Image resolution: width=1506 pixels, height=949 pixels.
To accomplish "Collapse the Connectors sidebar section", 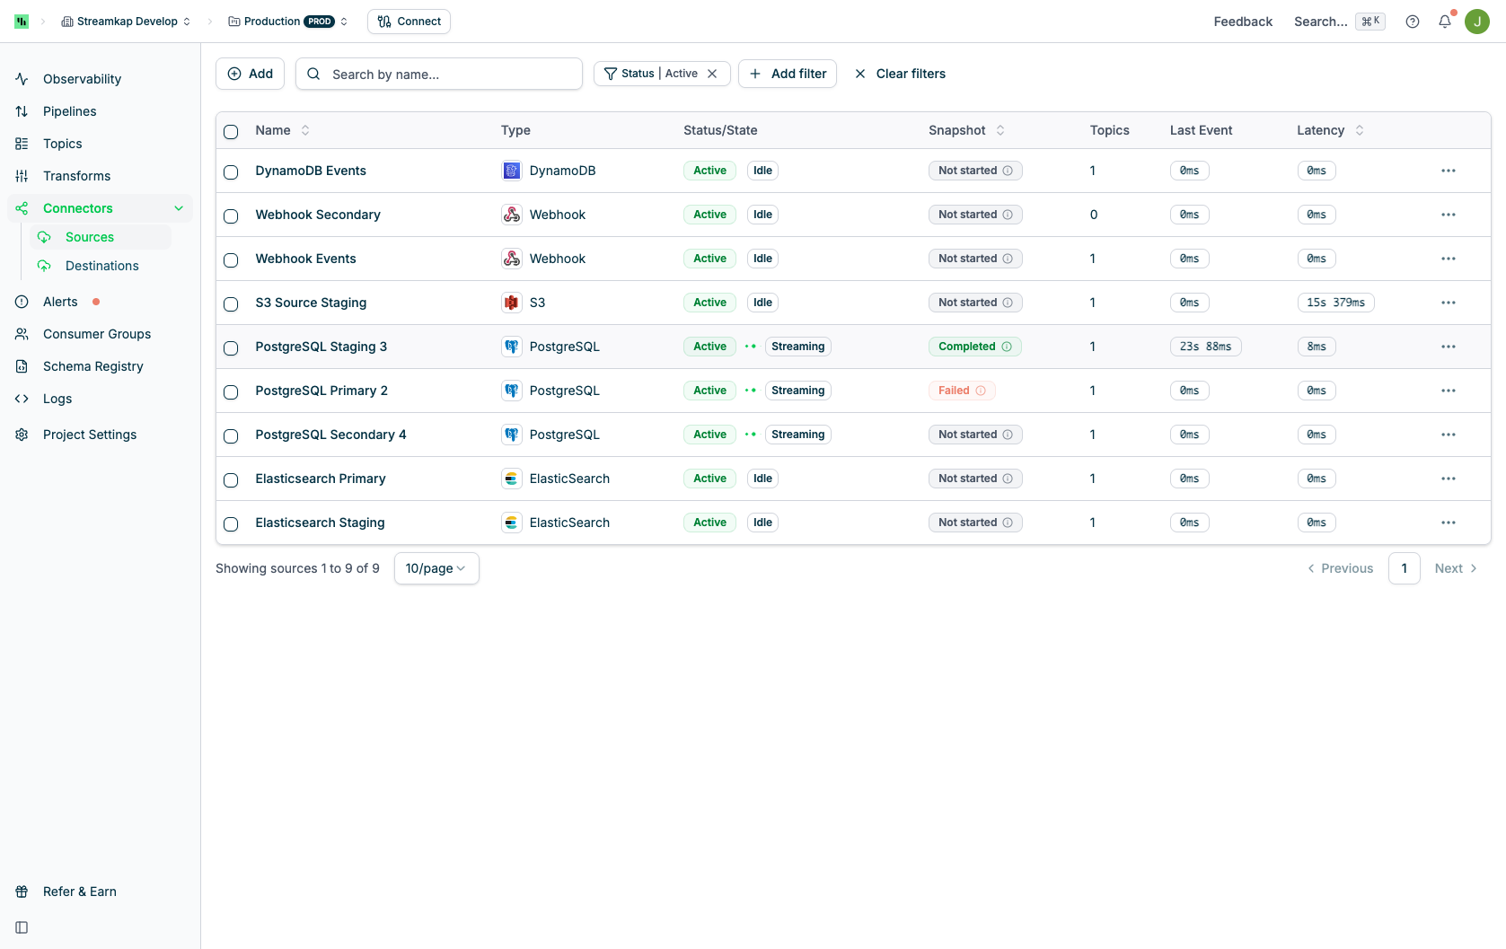I will click(x=179, y=208).
